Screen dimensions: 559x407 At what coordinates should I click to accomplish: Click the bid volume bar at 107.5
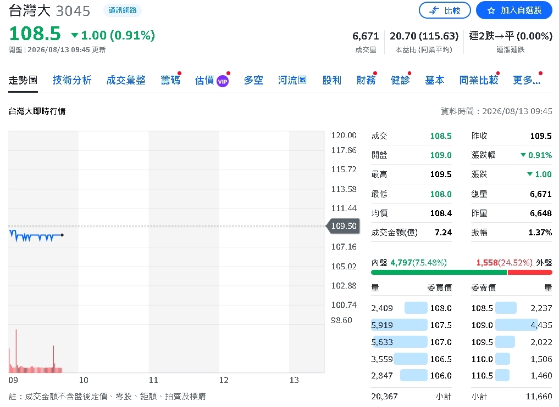click(x=399, y=325)
